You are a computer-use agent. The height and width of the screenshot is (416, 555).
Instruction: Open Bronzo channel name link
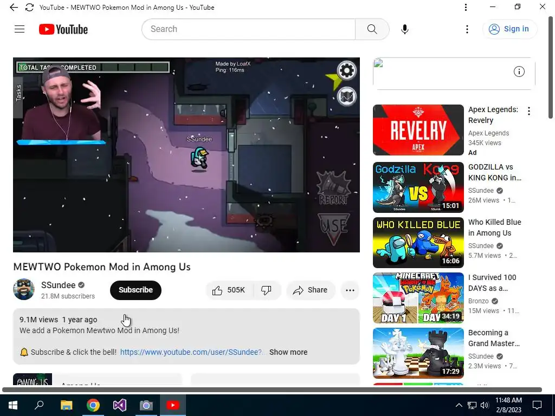pyautogui.click(x=478, y=301)
